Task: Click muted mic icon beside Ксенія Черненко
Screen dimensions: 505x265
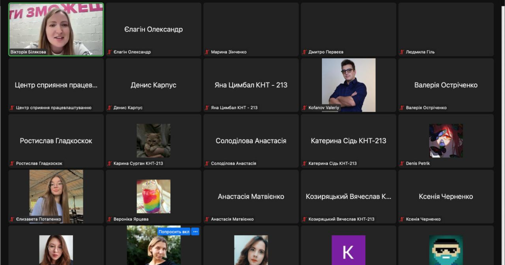Action: [402, 219]
